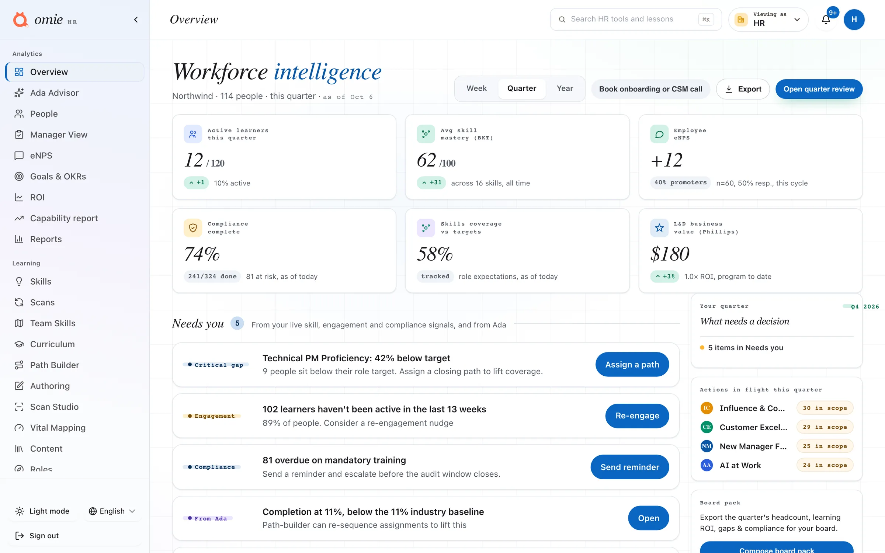885x553 pixels.
Task: Select the Quarter time range tab
Action: tap(521, 88)
